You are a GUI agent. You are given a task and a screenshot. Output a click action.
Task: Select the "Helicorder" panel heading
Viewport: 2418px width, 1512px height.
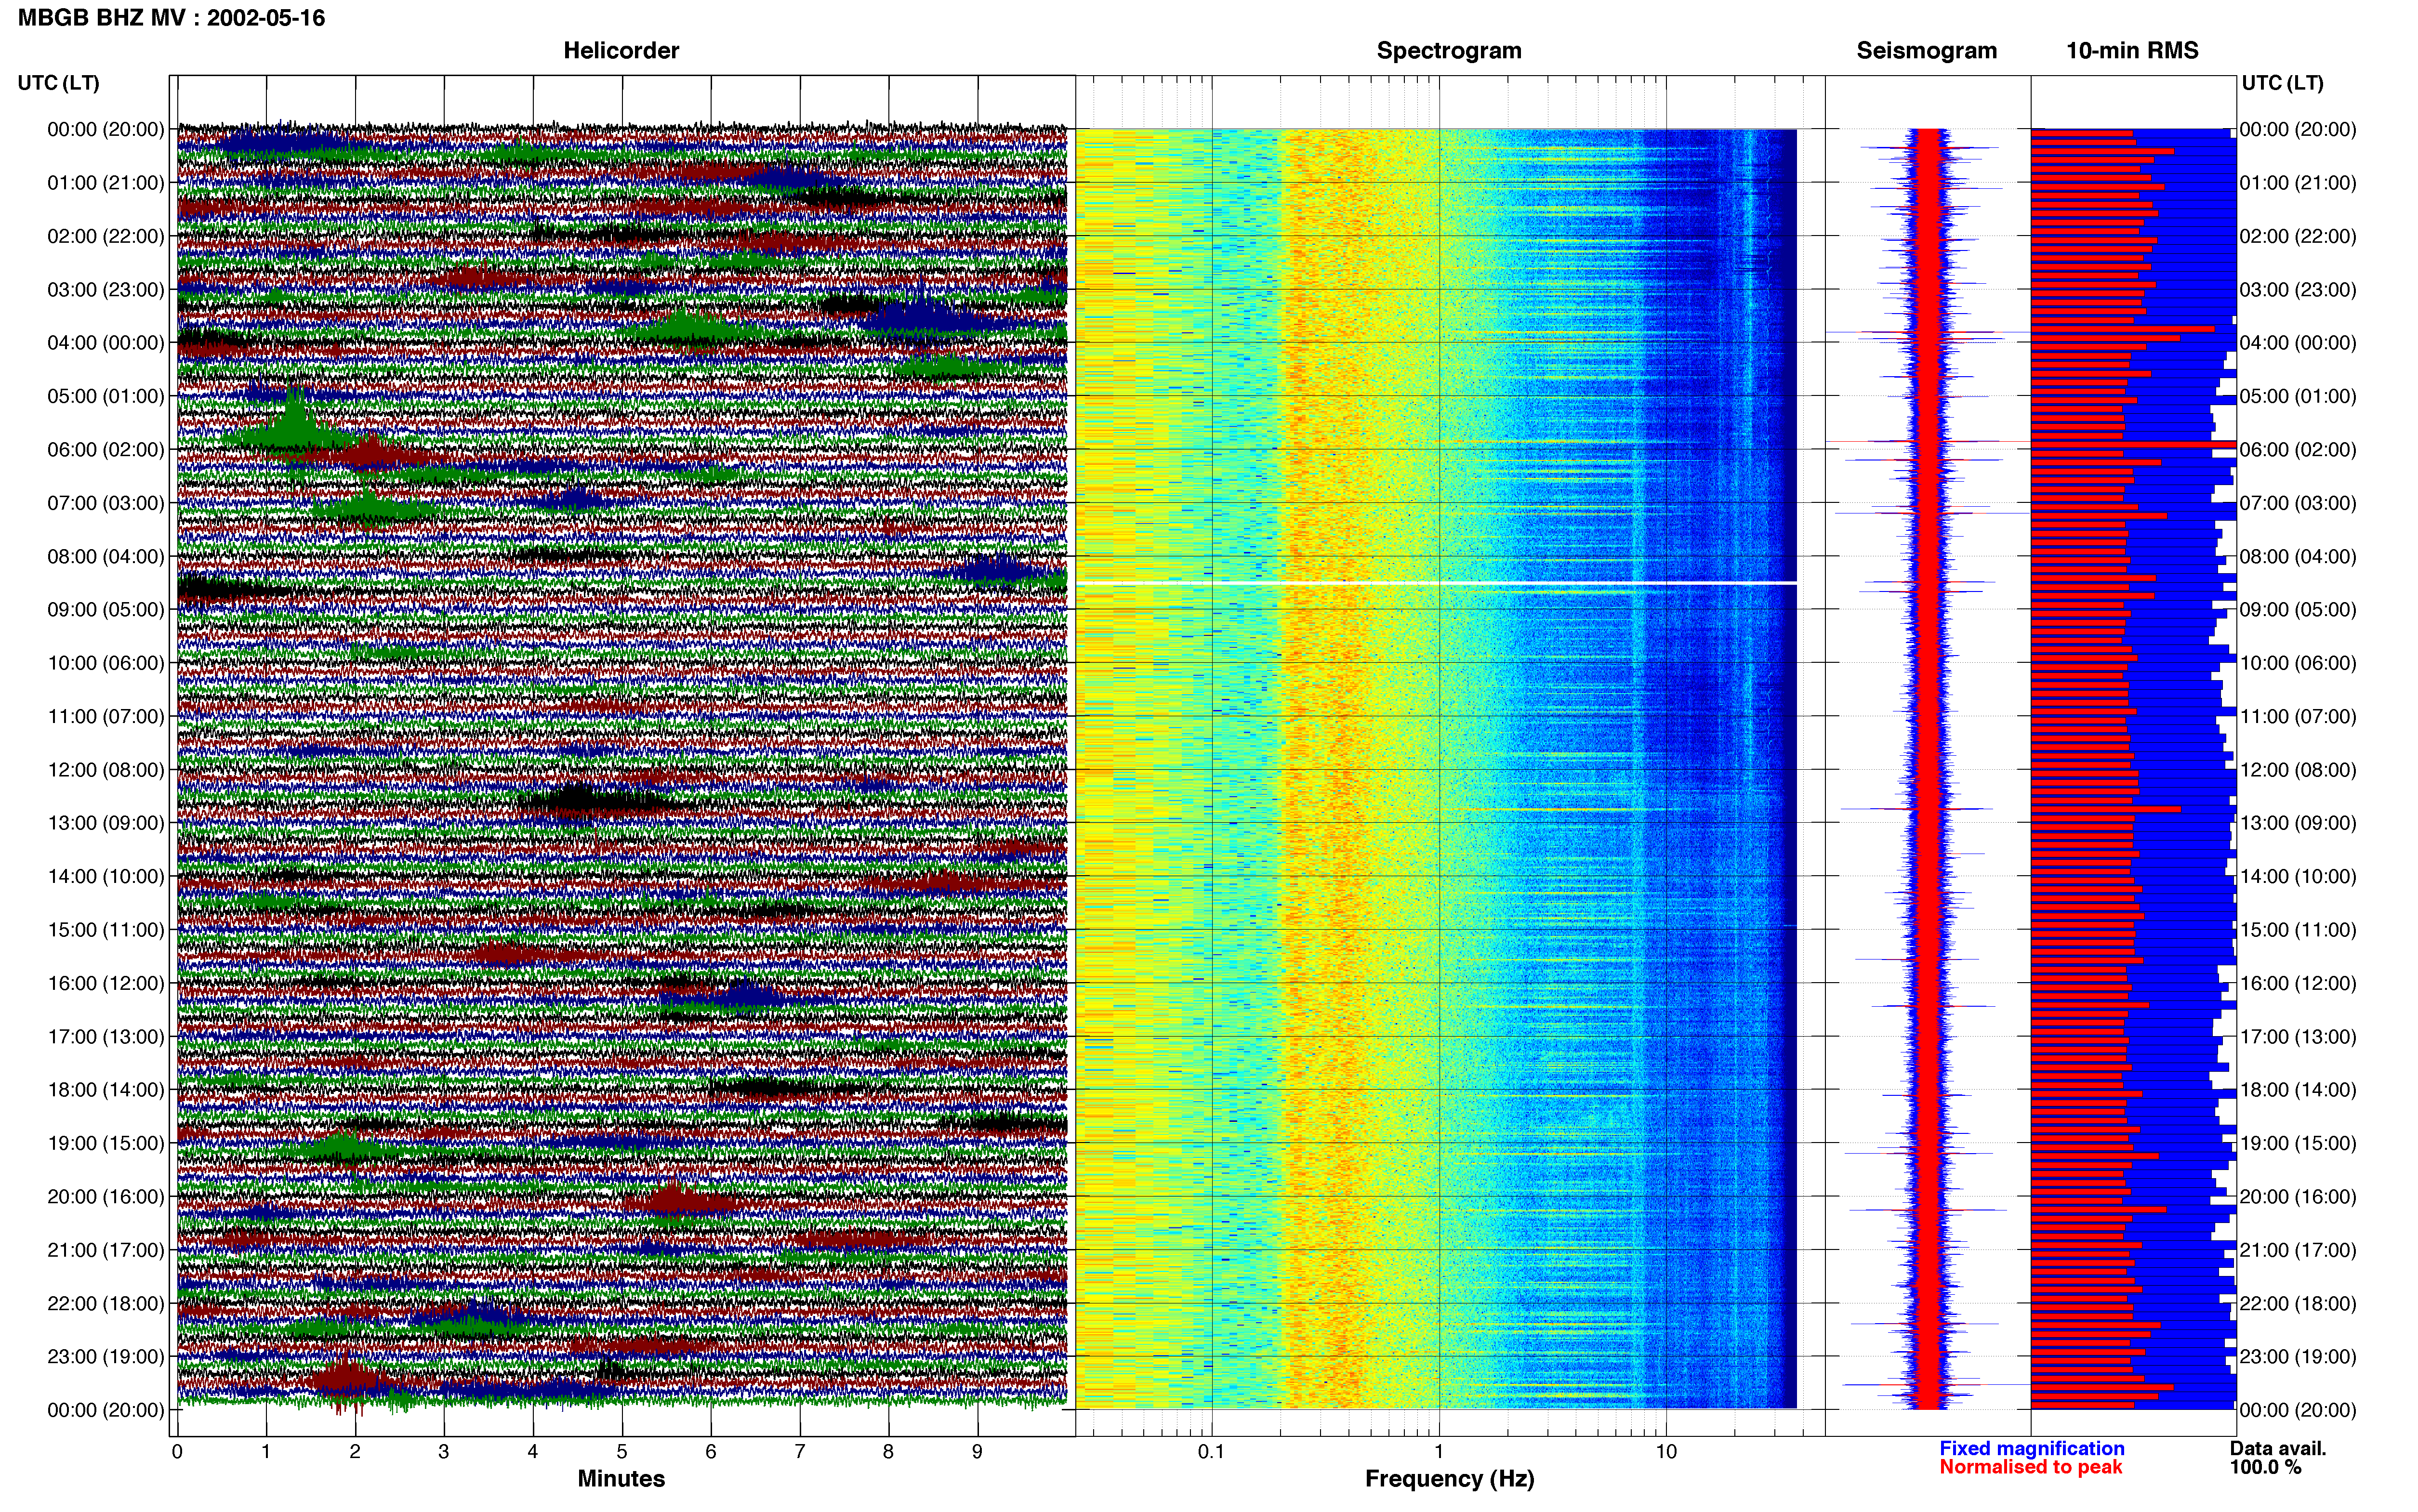pyautogui.click(x=621, y=50)
